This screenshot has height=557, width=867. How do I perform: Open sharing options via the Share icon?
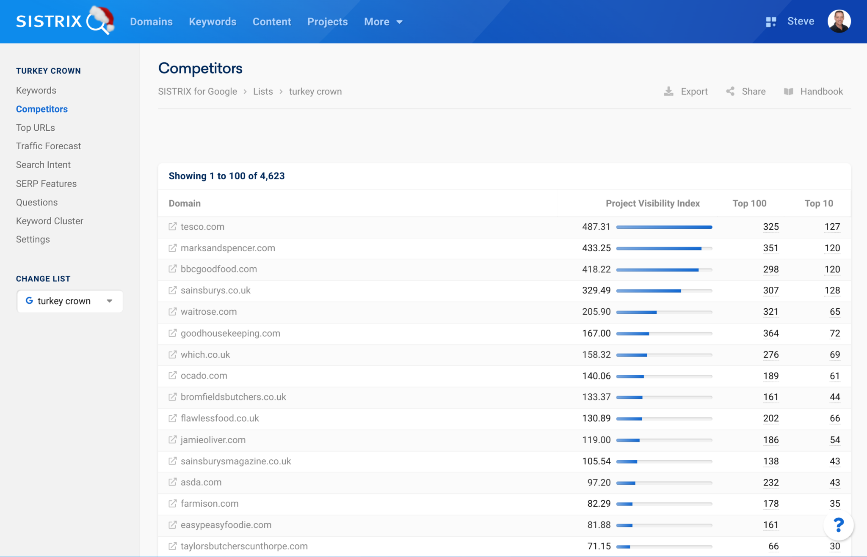(731, 91)
